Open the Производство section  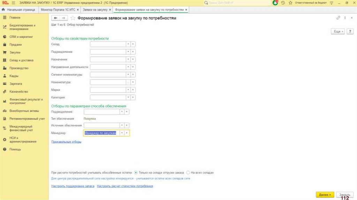click(19, 68)
